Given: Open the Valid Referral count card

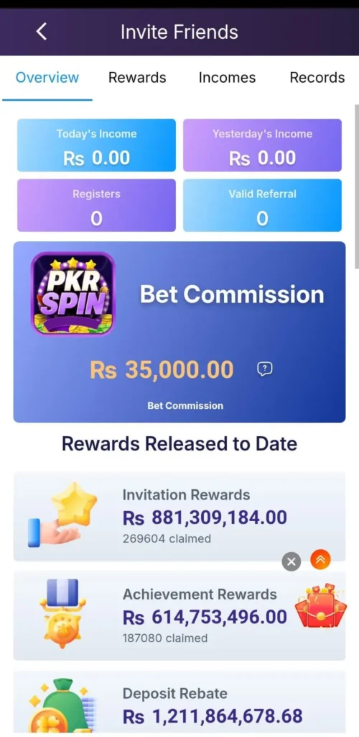Looking at the screenshot, I should [x=263, y=205].
